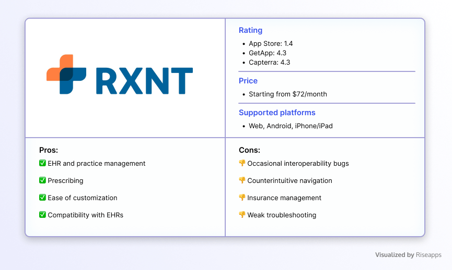Click thumbs-down icon beside Weak troubleshooting
The height and width of the screenshot is (270, 452).
242,215
